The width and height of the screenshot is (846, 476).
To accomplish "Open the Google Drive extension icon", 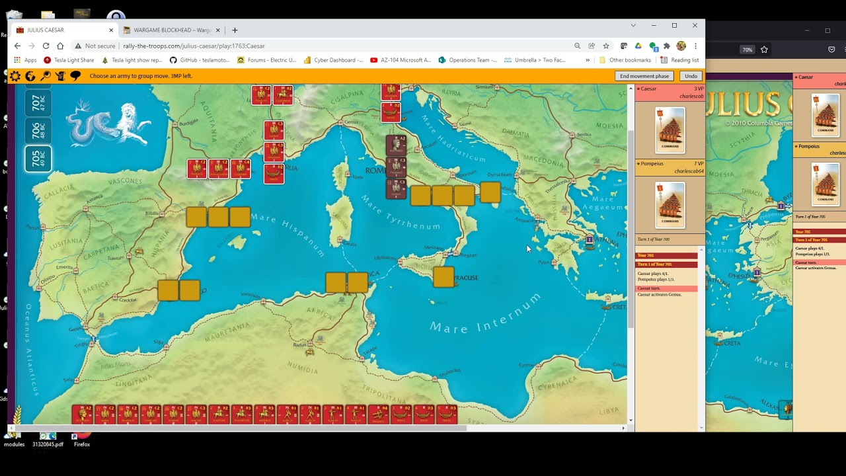I will (x=638, y=46).
